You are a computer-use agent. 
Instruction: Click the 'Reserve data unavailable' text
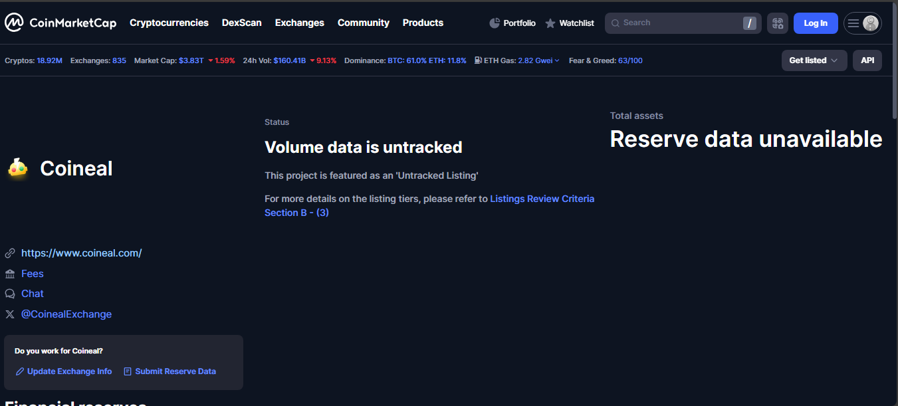coord(746,139)
